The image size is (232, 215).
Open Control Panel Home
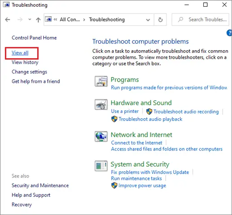[34, 38]
